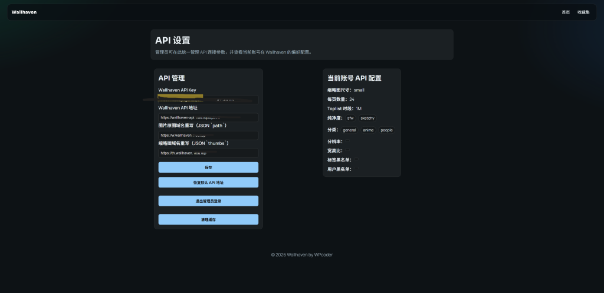
Task: Click 恢复默认 API 地址 button
Action: [x=208, y=183]
